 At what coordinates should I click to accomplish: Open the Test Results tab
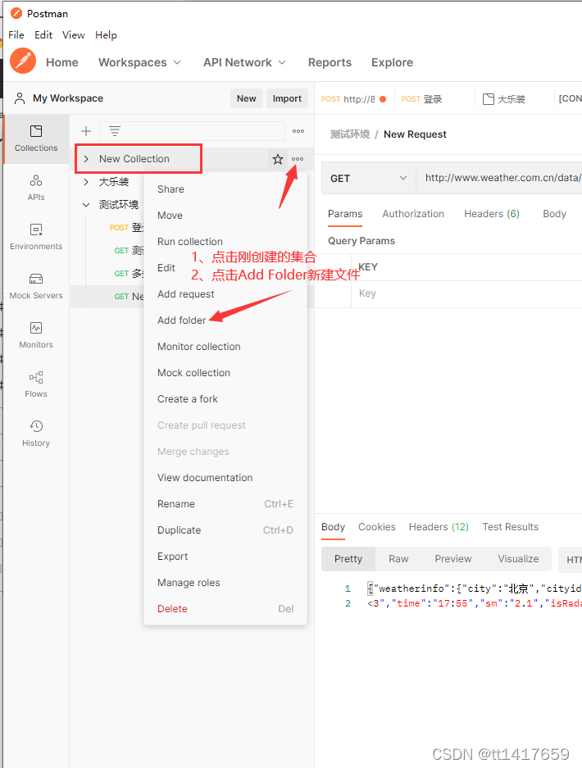tap(510, 526)
